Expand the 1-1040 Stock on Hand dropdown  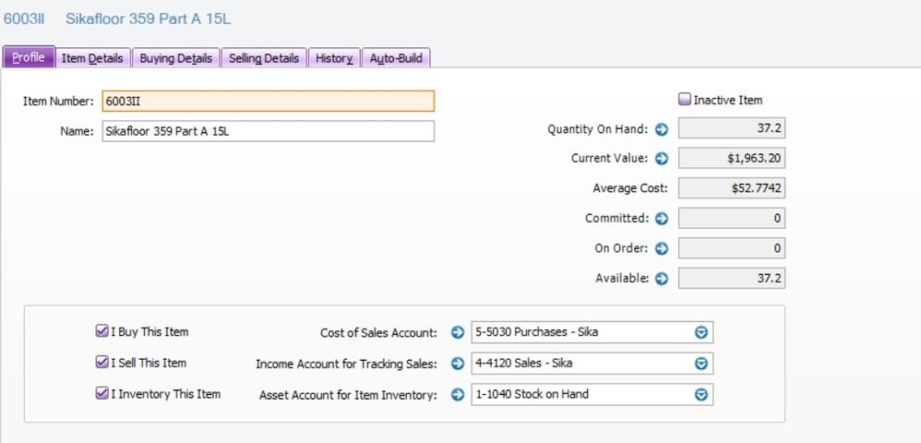[700, 394]
